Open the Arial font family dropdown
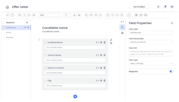179x102 pixels. [x=50, y=15]
